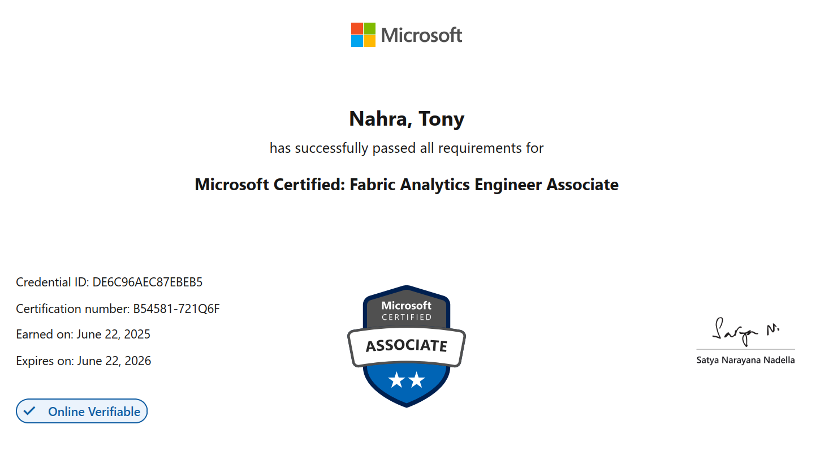
Task: Click the Fabric Analytics Engineer Associate title
Action: point(407,185)
